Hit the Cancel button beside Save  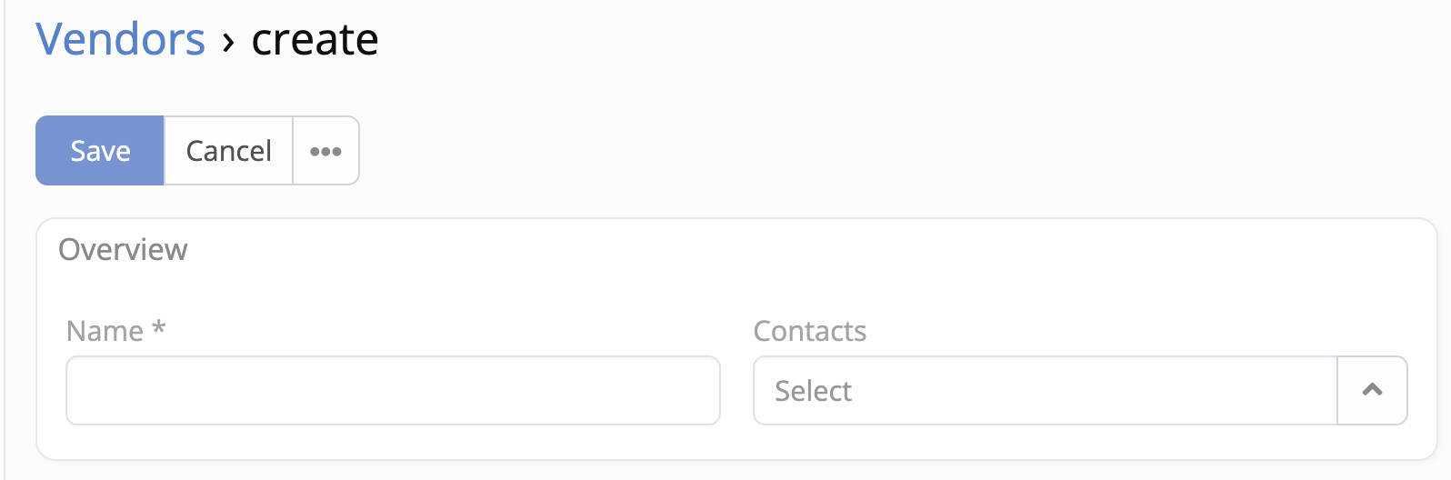[x=228, y=151]
